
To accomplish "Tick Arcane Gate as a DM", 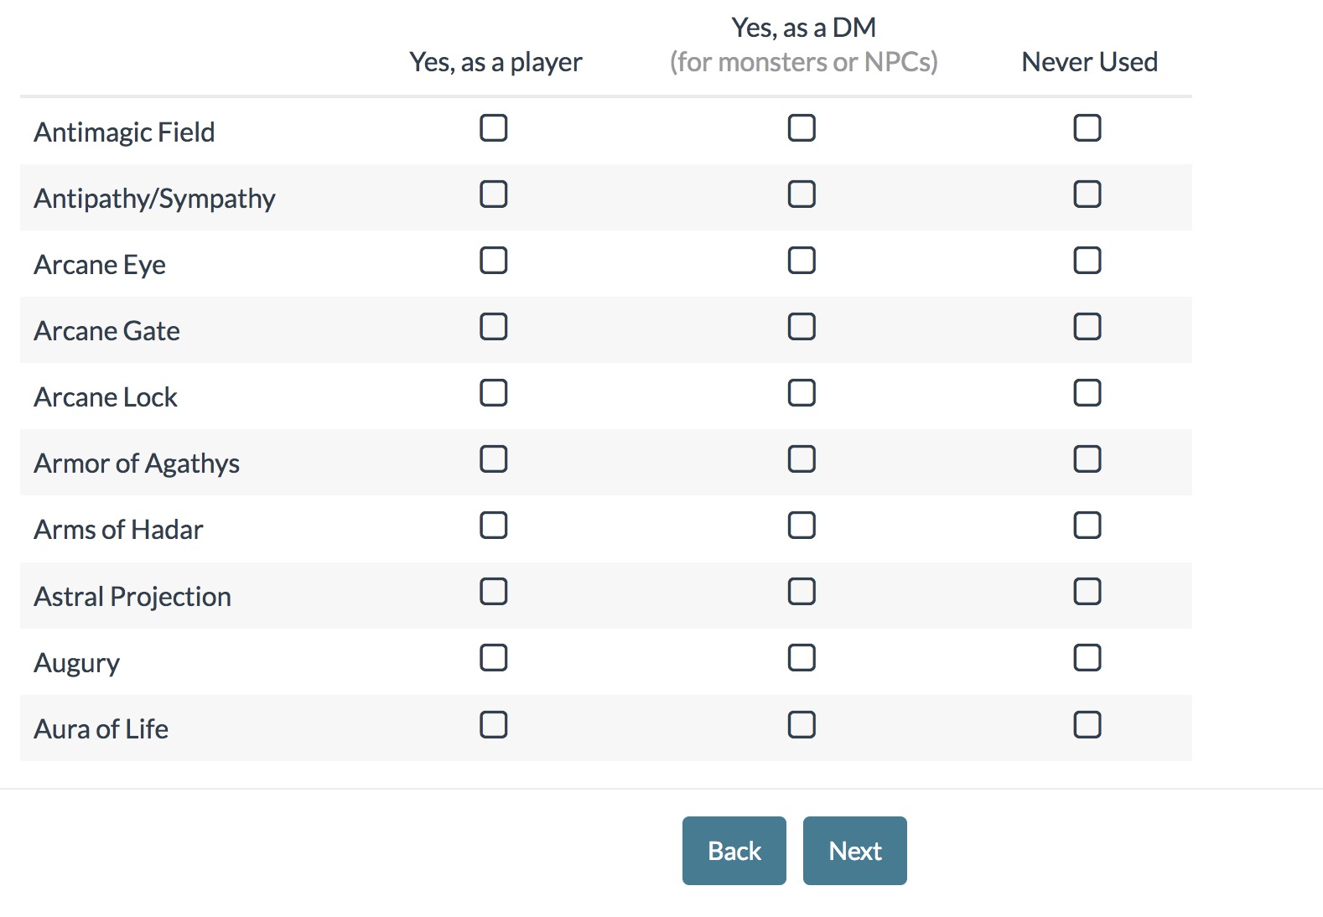I will [x=802, y=327].
